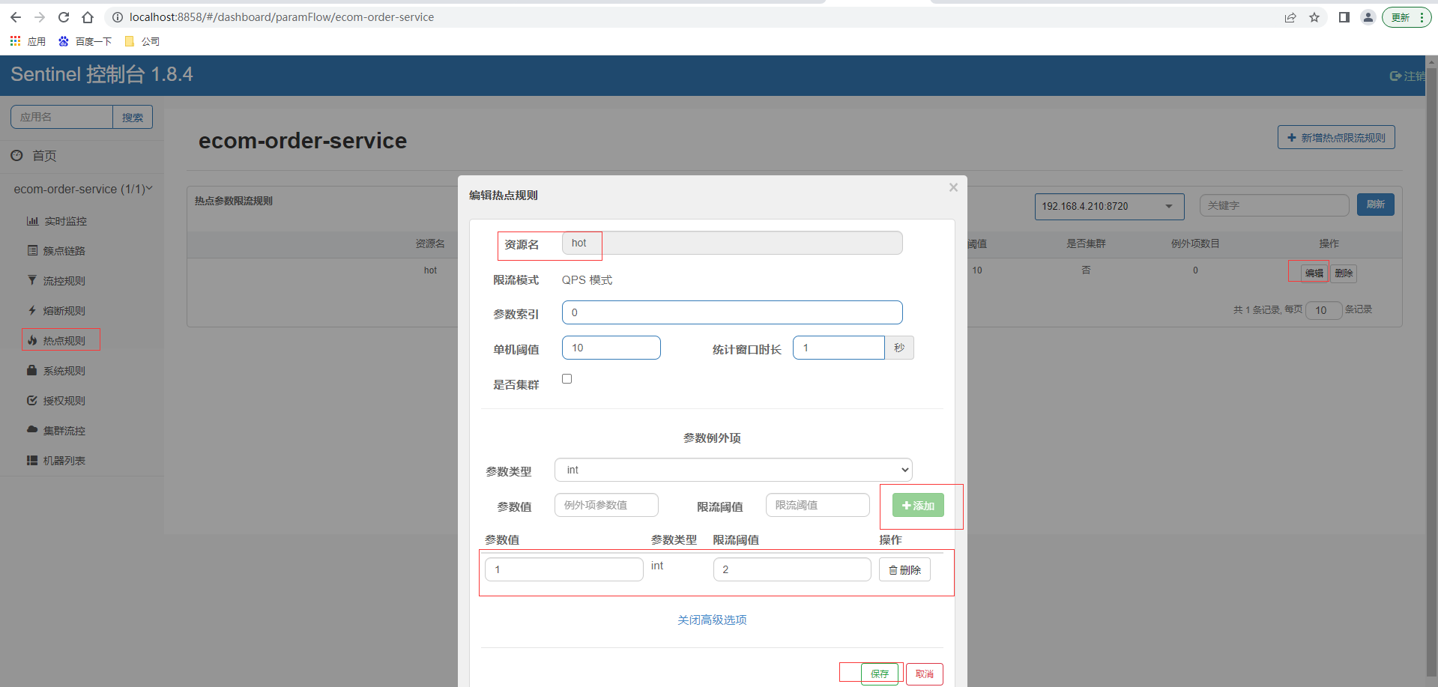The image size is (1438, 687).
Task: Click the address bar URL
Action: pos(281,17)
